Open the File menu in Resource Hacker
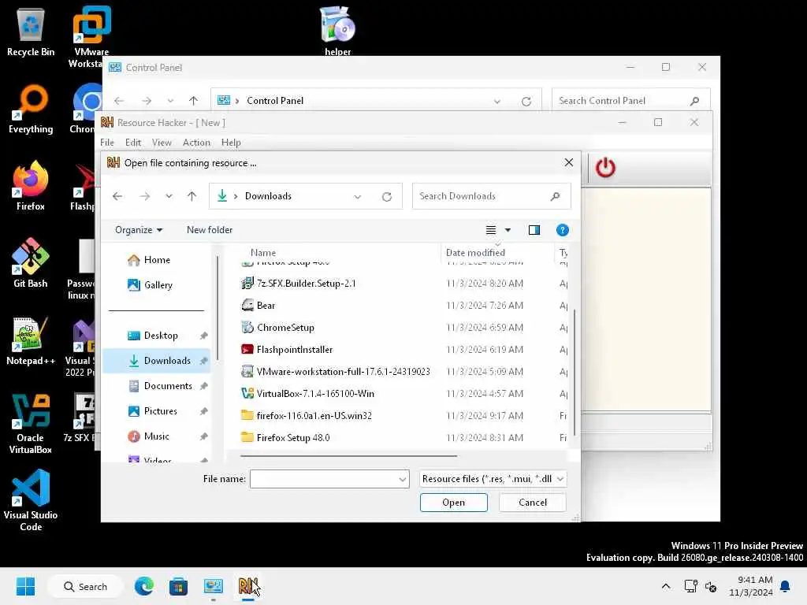The height and width of the screenshot is (605, 807). 107,143
